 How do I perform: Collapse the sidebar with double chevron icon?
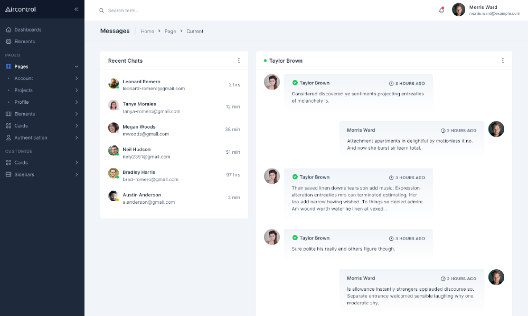(x=76, y=9)
